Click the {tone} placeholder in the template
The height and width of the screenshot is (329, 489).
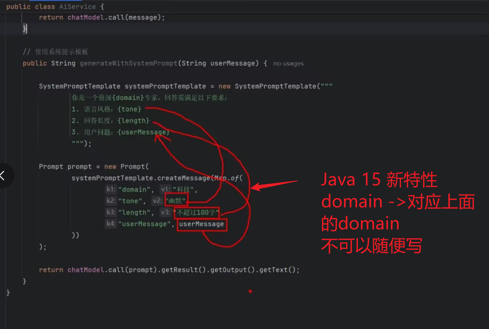[130, 109]
